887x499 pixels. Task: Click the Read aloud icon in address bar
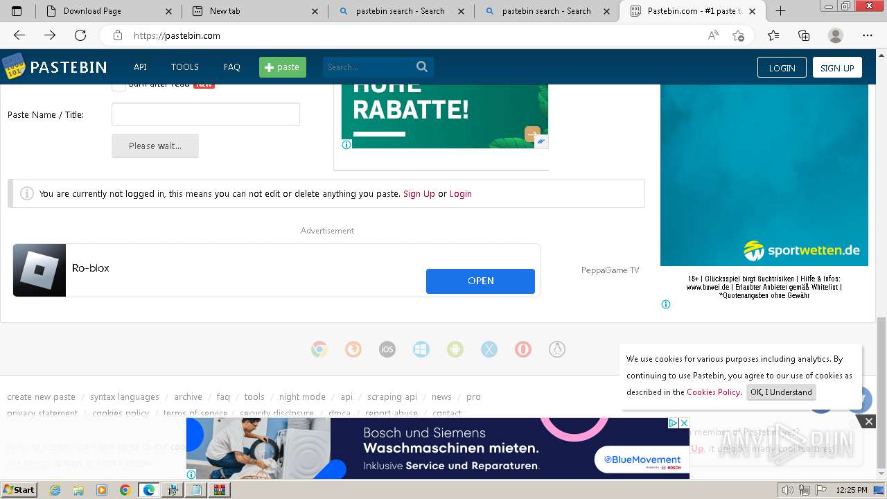[713, 35]
